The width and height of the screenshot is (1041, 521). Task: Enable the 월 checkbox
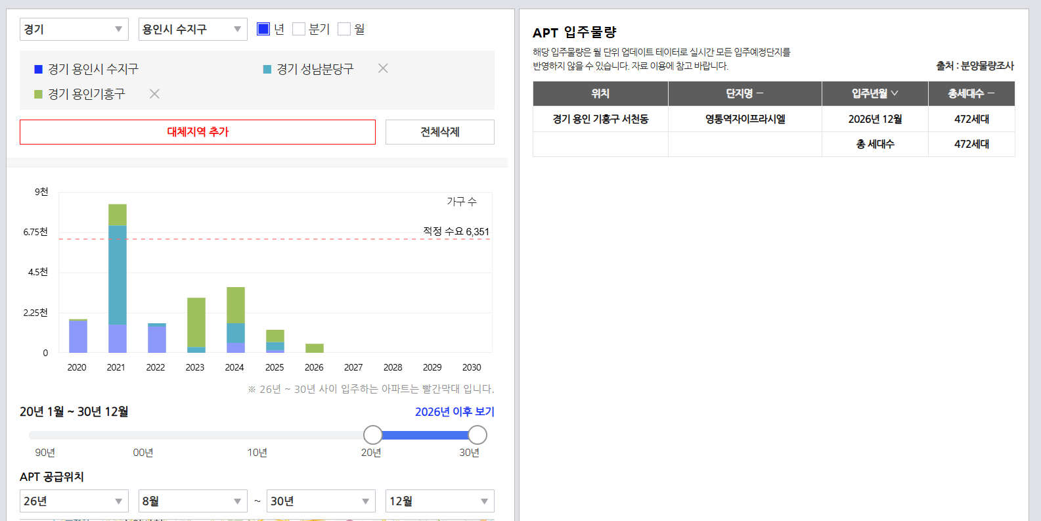344,29
